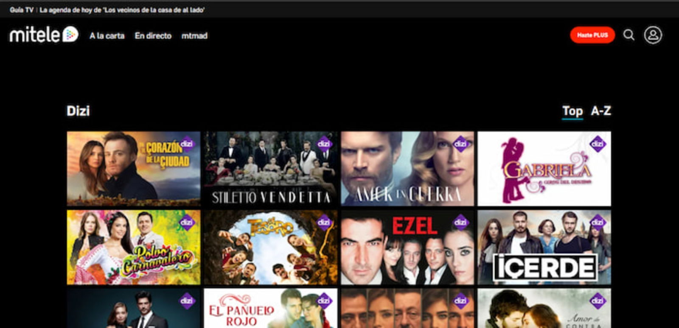The width and height of the screenshot is (679, 328).
Task: Open the search magnifier icon
Action: [x=628, y=35]
